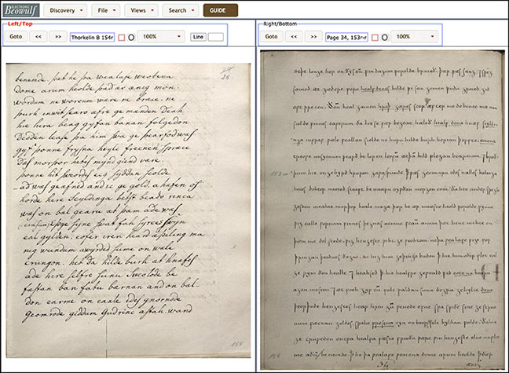The width and height of the screenshot is (509, 373).
Task: Toggle the red square in Right/Bottom panel
Action: [375, 38]
